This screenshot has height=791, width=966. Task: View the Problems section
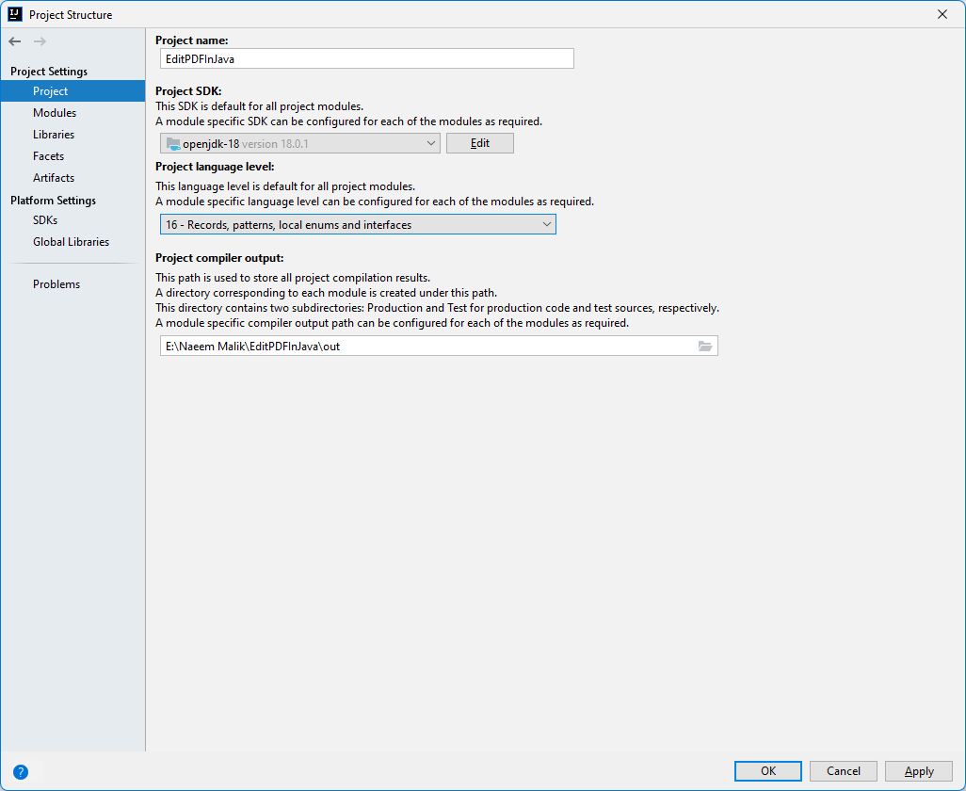coord(56,283)
